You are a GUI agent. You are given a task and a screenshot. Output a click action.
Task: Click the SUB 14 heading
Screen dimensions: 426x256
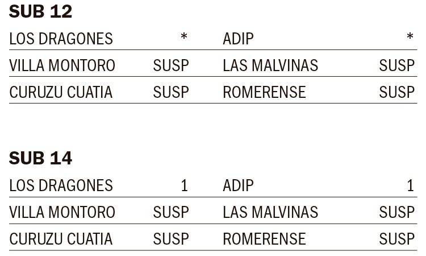coord(40,159)
